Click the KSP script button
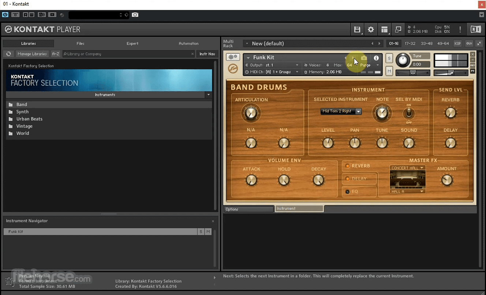The image size is (486, 295). (x=457, y=44)
